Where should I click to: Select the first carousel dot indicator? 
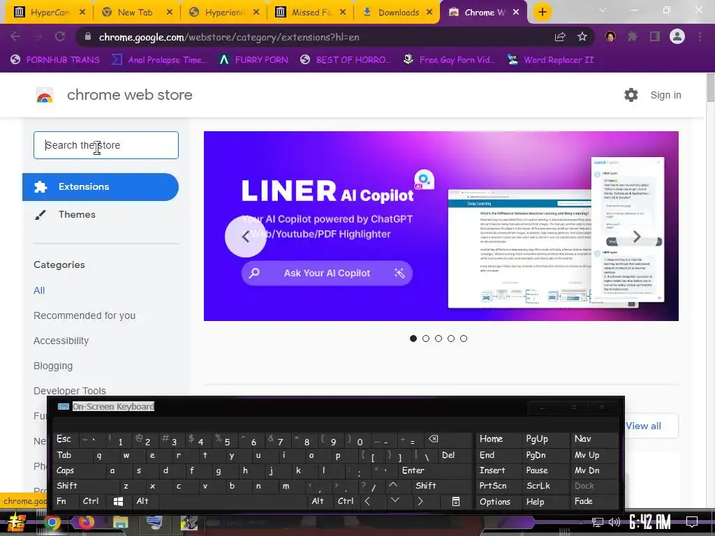[413, 338]
